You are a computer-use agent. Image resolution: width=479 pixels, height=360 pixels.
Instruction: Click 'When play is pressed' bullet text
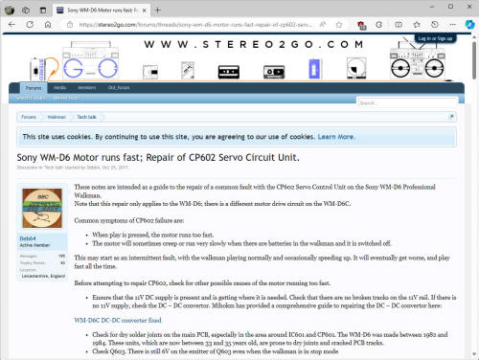153,235
